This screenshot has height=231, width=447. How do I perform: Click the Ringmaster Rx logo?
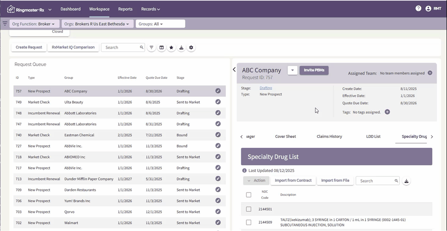pos(25,9)
